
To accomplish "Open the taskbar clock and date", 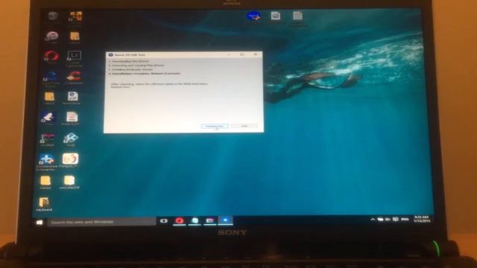I will (x=422, y=219).
